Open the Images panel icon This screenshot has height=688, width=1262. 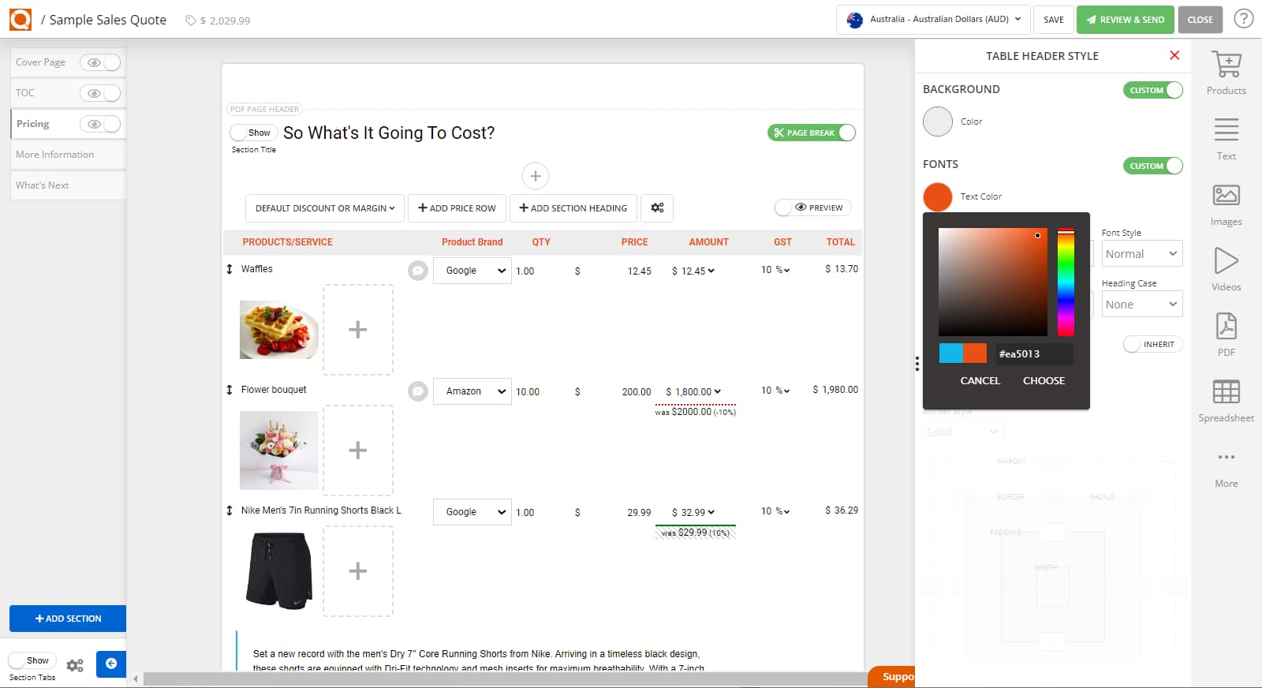pyautogui.click(x=1226, y=195)
